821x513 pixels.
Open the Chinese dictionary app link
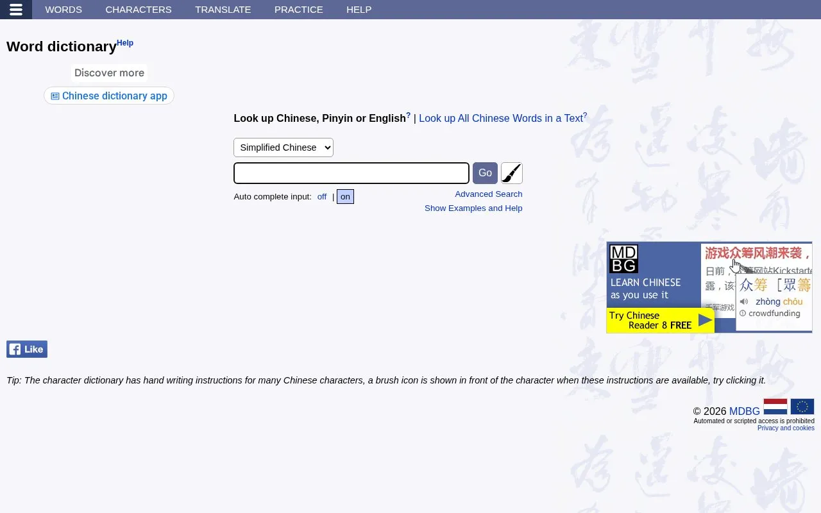[x=109, y=96]
